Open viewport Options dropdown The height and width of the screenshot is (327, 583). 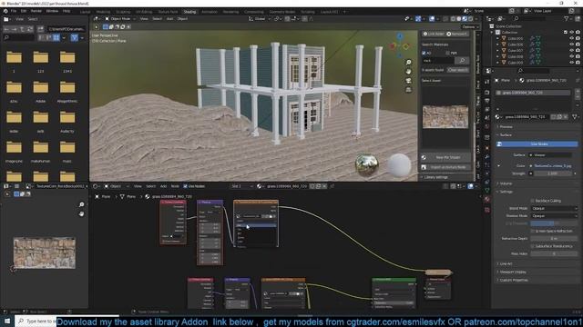coord(469,26)
